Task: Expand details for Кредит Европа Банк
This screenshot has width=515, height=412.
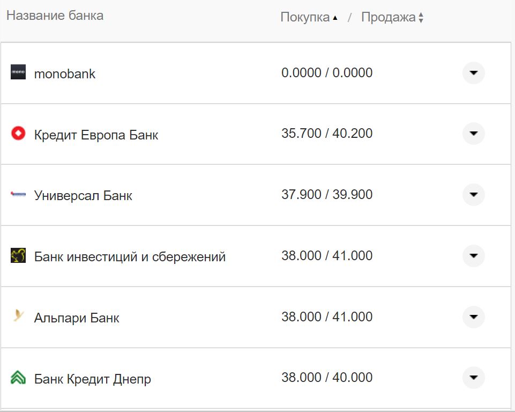Action: [473, 134]
